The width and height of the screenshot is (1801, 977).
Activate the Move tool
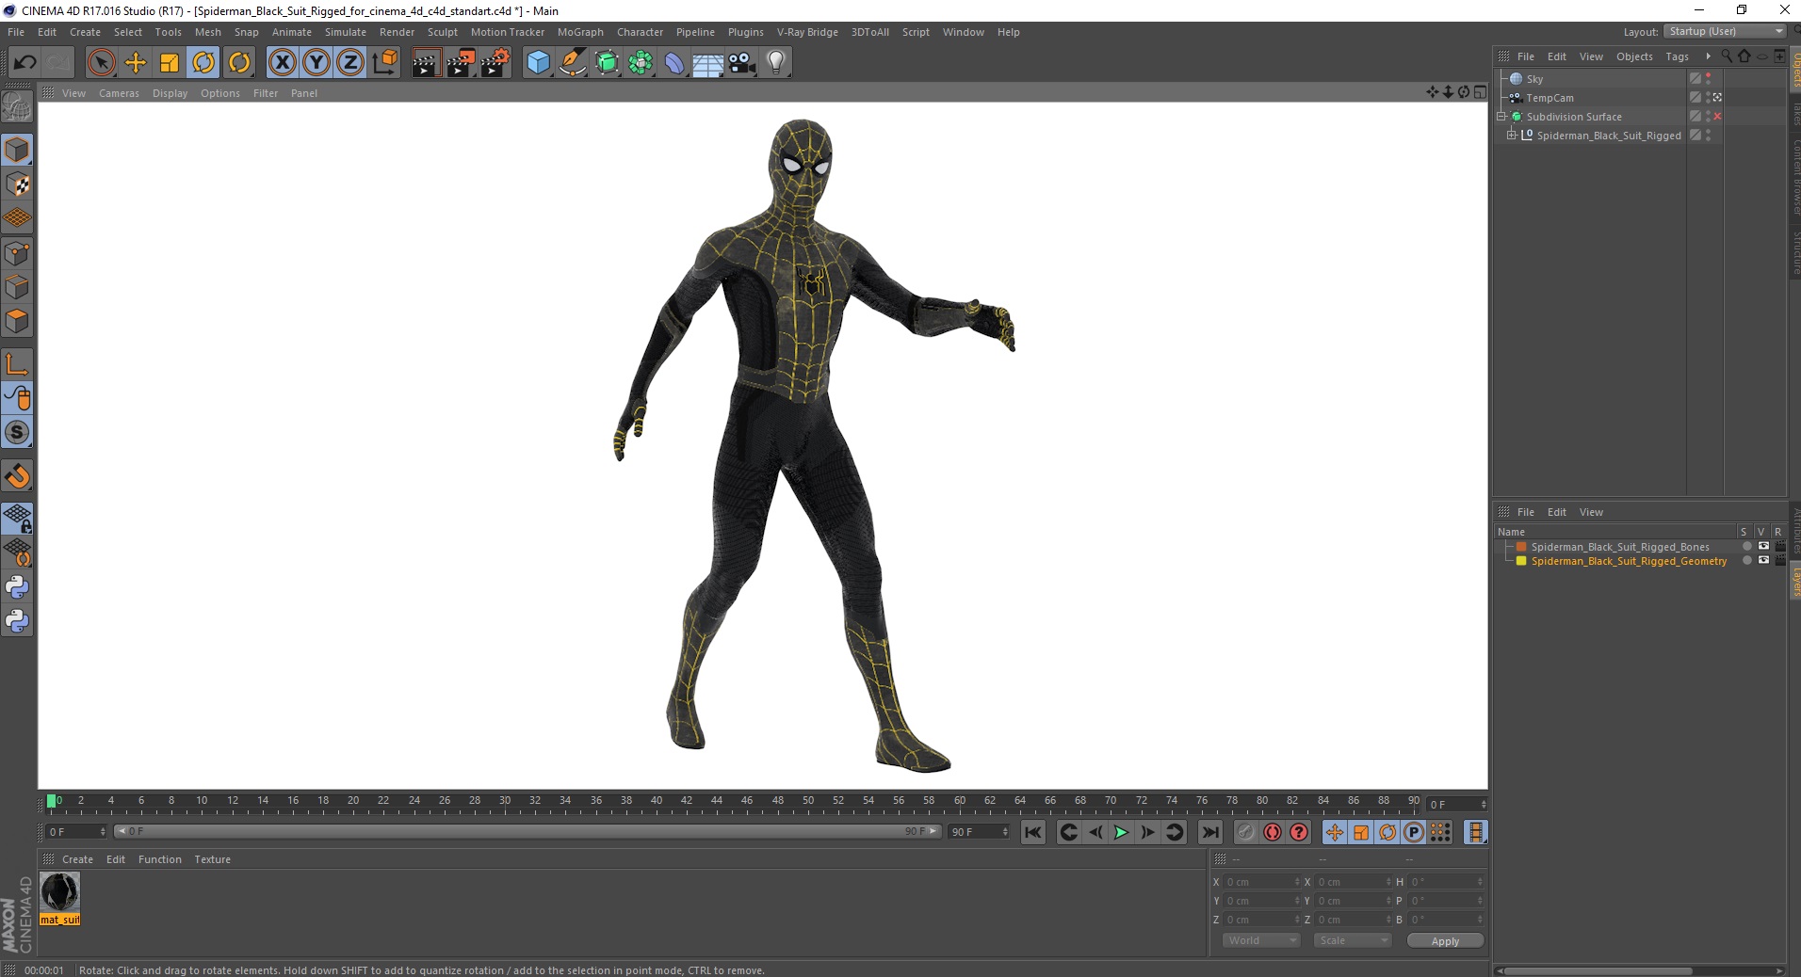click(x=136, y=63)
